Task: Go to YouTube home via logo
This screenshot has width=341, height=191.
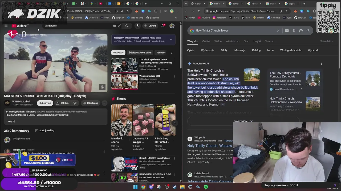Action: click(x=19, y=26)
